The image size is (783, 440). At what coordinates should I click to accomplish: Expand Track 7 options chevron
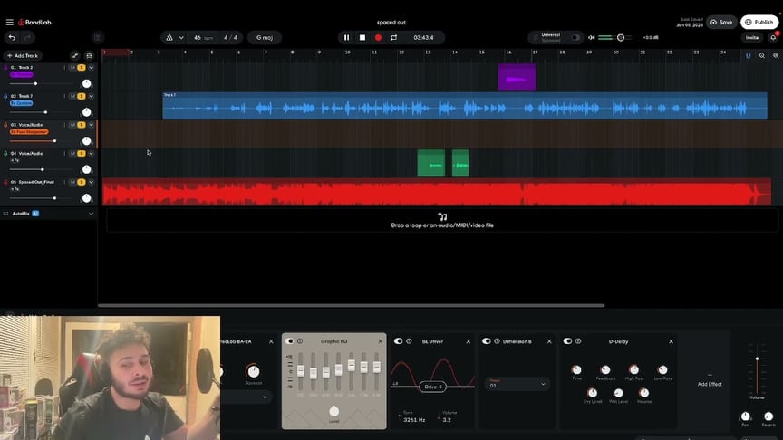[91, 96]
